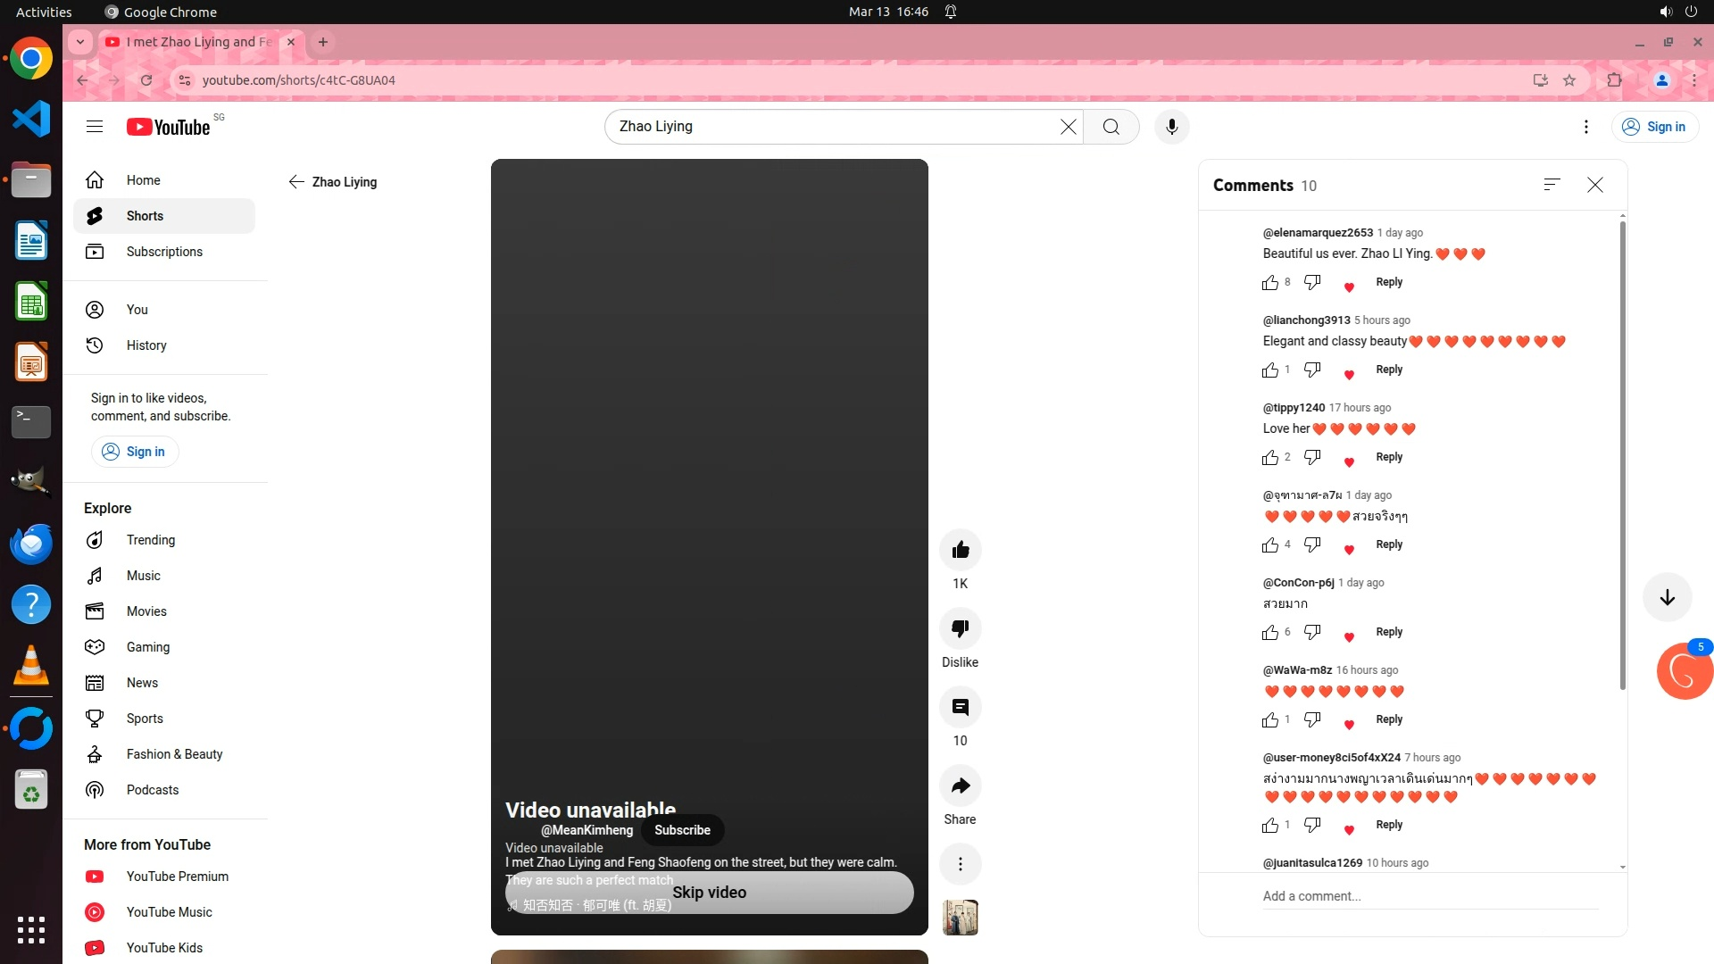
Task: Click the Shorts like thumbs-up button
Action: (x=960, y=550)
